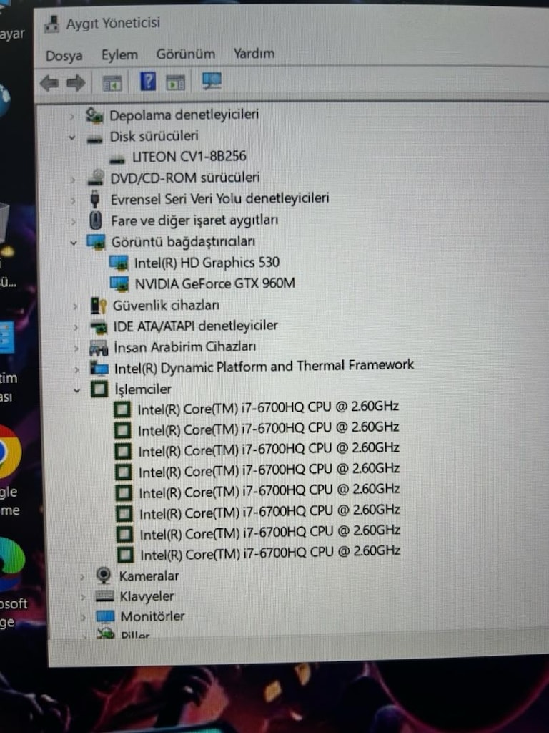Image resolution: width=549 pixels, height=733 pixels.
Task: Click the Aygıt Yöneticisi title bar icon
Action: point(51,24)
